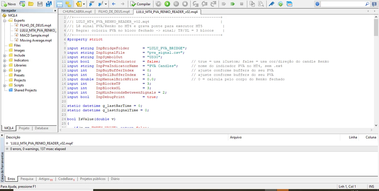Click the Step Over debug icon
Viewport: 379px width, 191px height.
click(x=204, y=4)
